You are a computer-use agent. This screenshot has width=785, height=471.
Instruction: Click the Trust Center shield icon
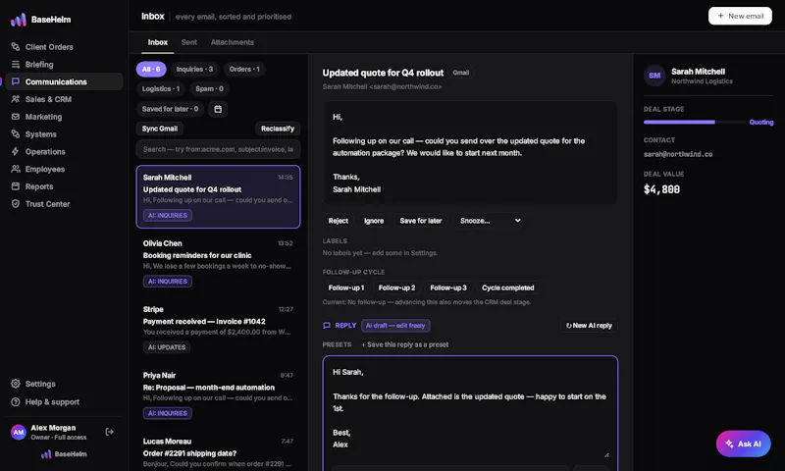pos(16,204)
